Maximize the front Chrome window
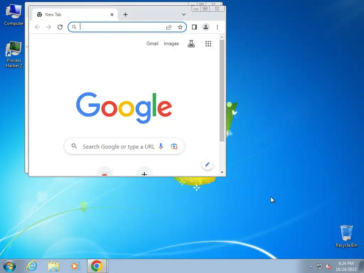Image resolution: width=364 pixels, height=273 pixels. tap(205, 9)
